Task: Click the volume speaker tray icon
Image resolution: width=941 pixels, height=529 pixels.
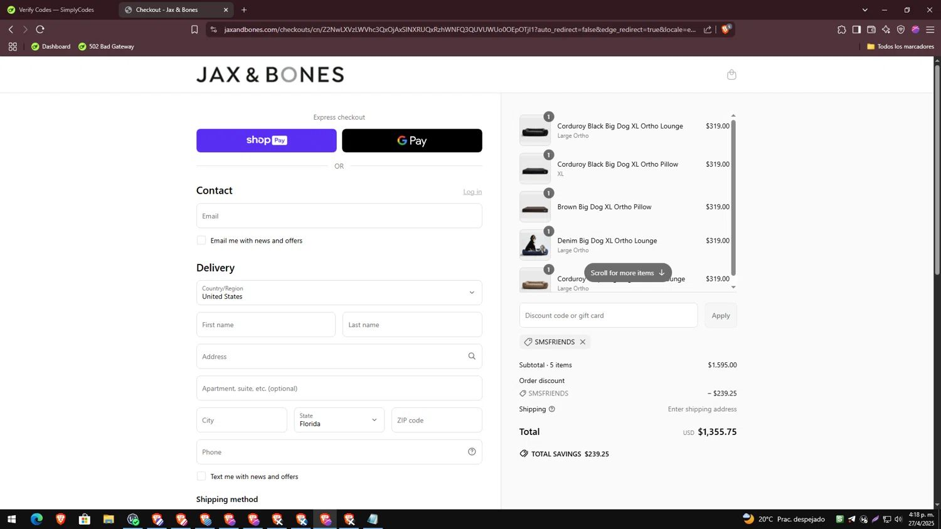Action: click(x=898, y=519)
